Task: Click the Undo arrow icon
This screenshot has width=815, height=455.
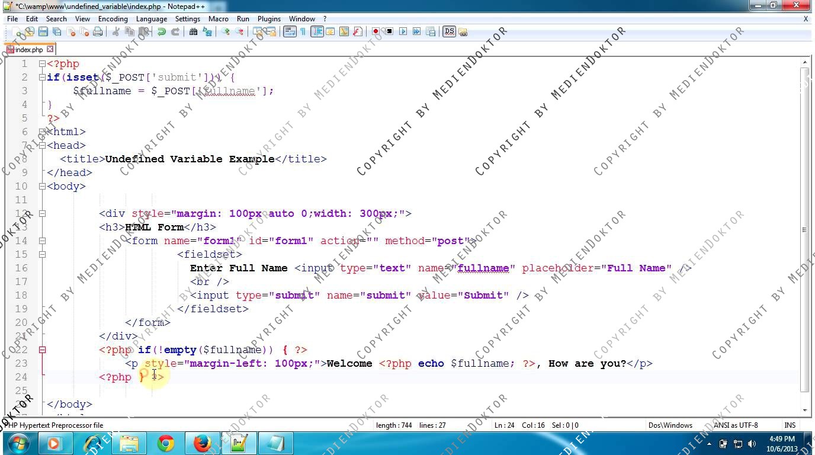Action: (161, 32)
